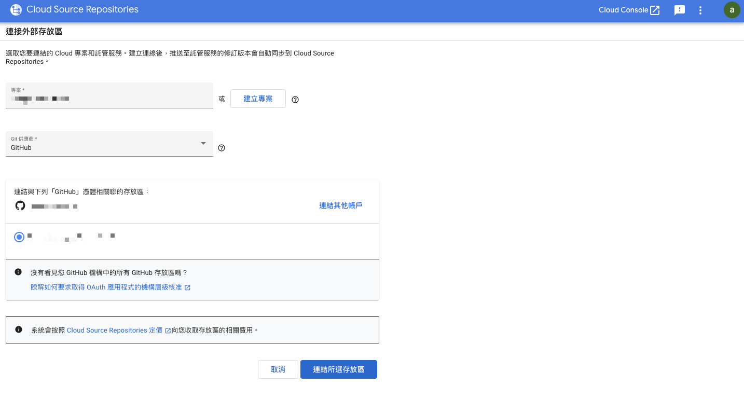This screenshot has width=744, height=400.
Task: Open the send feedback icon
Action: (680, 10)
